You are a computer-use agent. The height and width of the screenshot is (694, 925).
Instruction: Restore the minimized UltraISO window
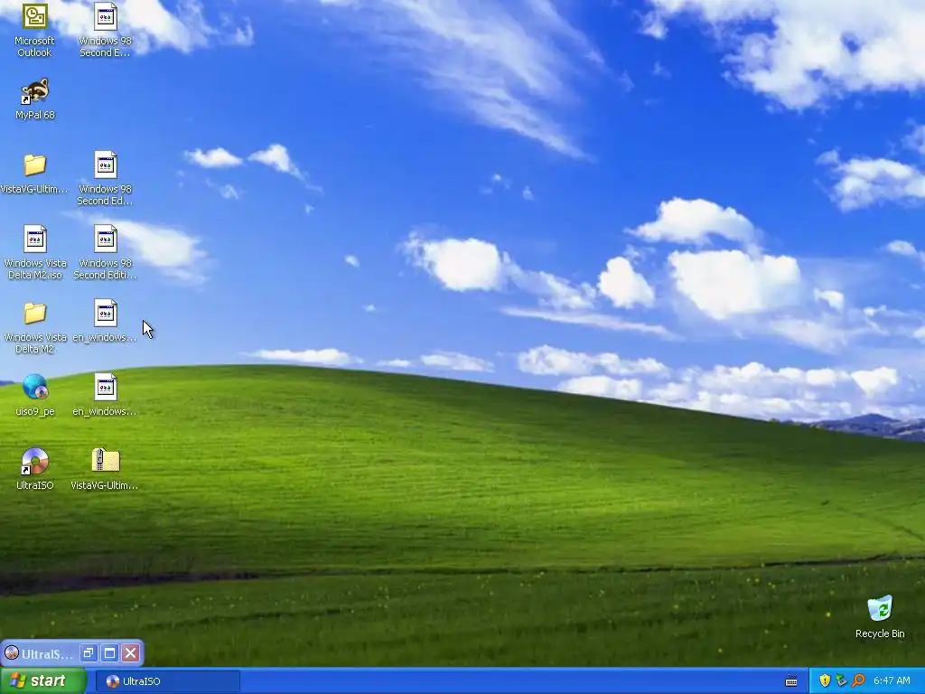click(89, 652)
